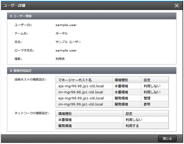Click the ネットワークの権限設定: label

click(32, 113)
